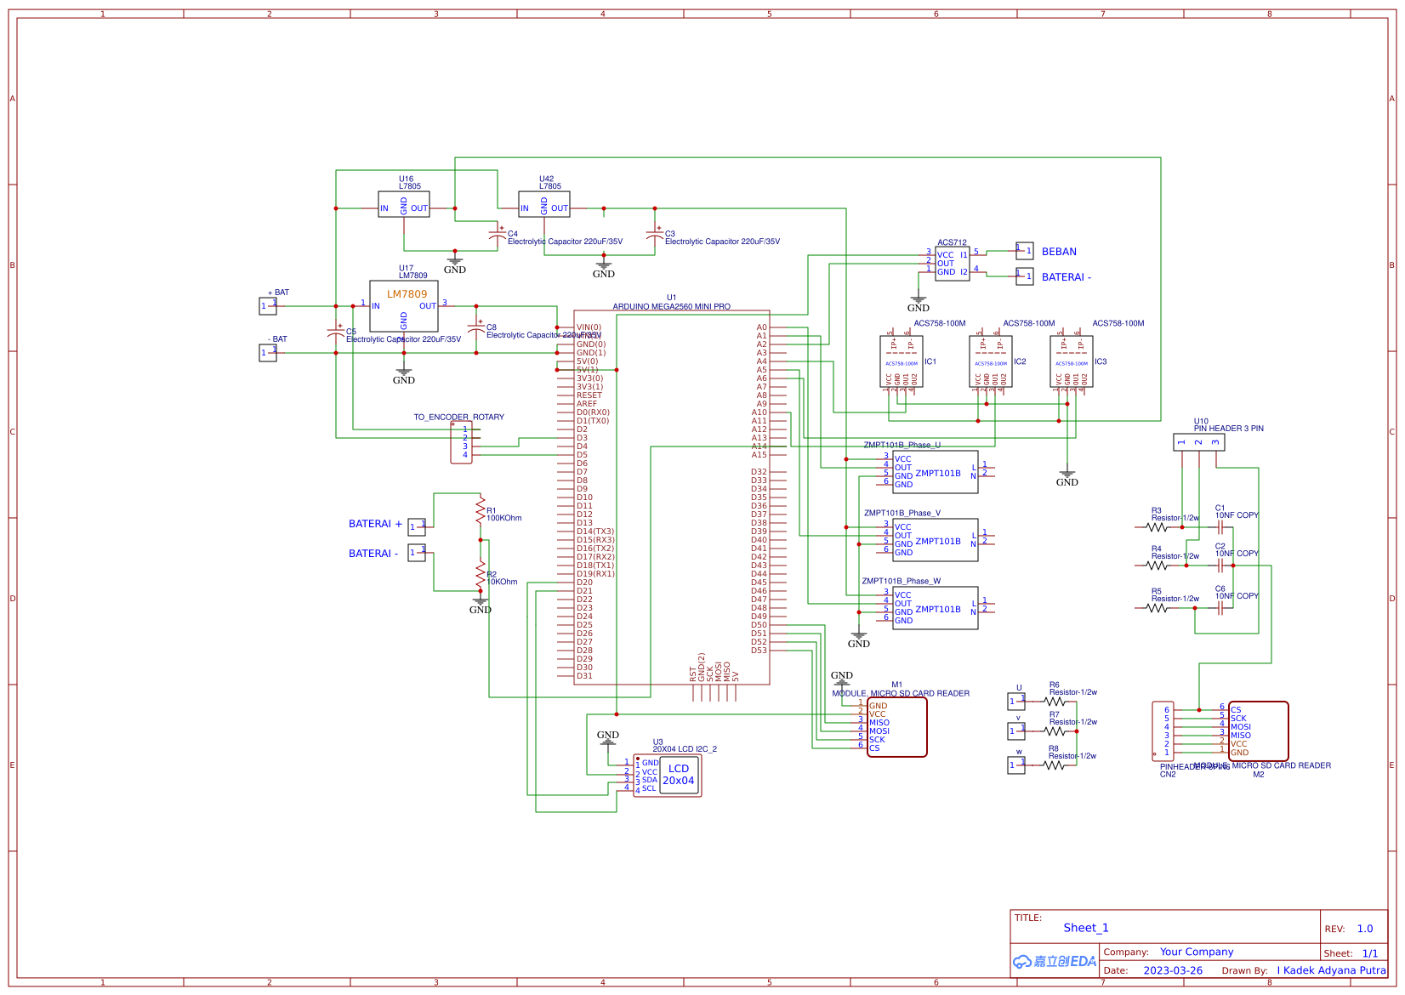Click the Sheet_1 title text
This screenshot has height=995, width=1405.
(1085, 928)
